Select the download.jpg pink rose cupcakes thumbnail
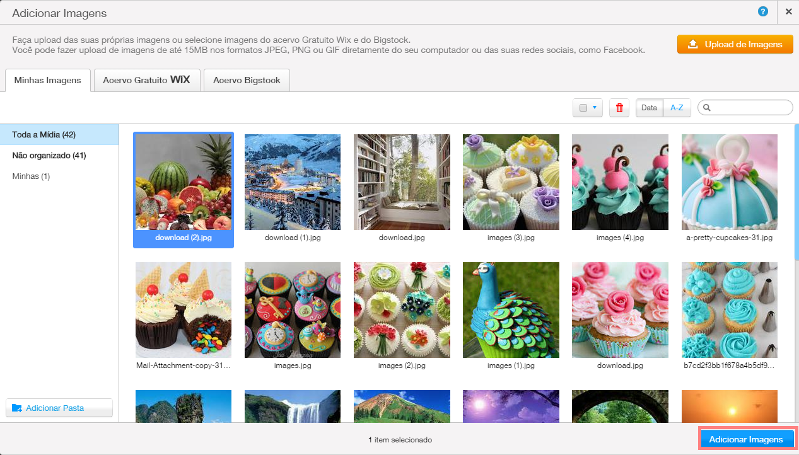This screenshot has width=799, height=455. pos(620,310)
